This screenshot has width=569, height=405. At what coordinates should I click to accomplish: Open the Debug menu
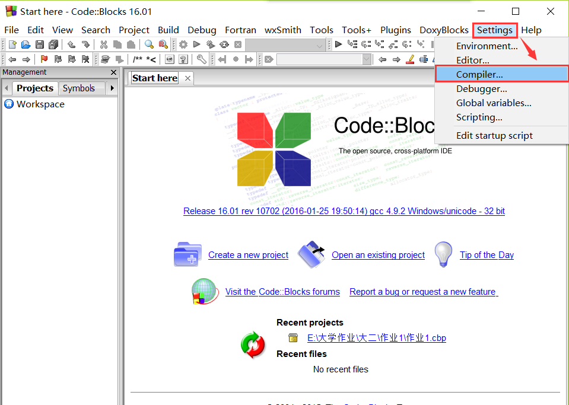pos(202,30)
